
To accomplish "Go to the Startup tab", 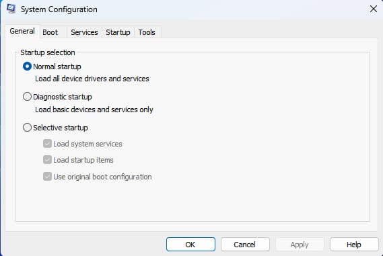I will point(118,32).
